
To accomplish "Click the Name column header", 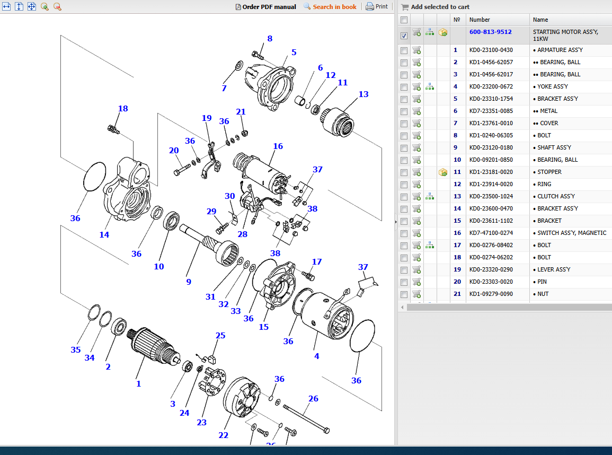I will 540,20.
